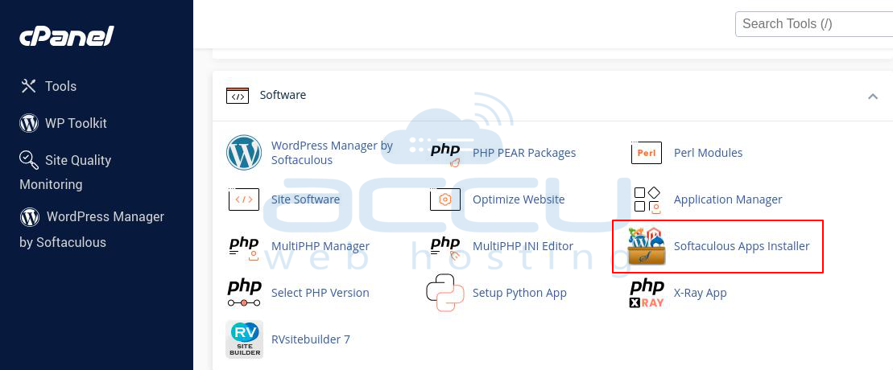Open the Softaculous Apps Installer icon

(647, 246)
